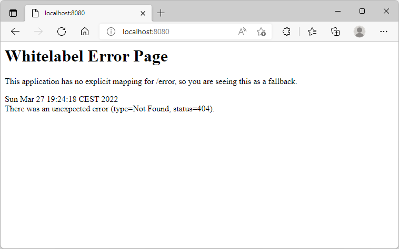The image size is (399, 249).
Task: Maximize the browser window
Action: coord(362,11)
